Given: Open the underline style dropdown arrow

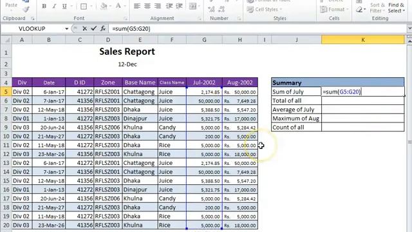Looking at the screenshot, I should [71, 6].
